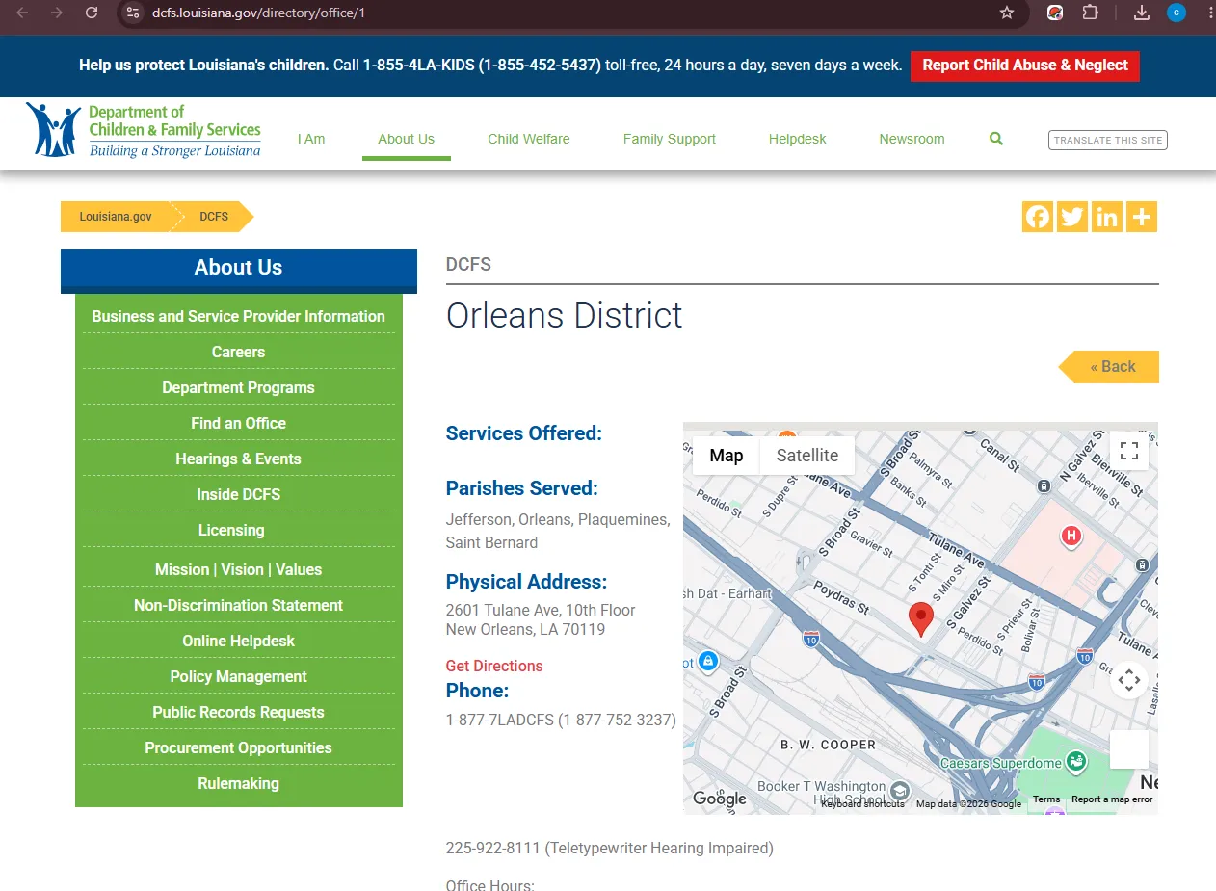Screen dimensions: 1216x891
Task: View site information icon in address bar
Action: tap(134, 13)
